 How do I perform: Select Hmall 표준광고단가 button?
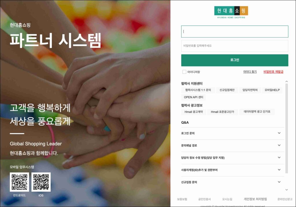(x=222, y=112)
